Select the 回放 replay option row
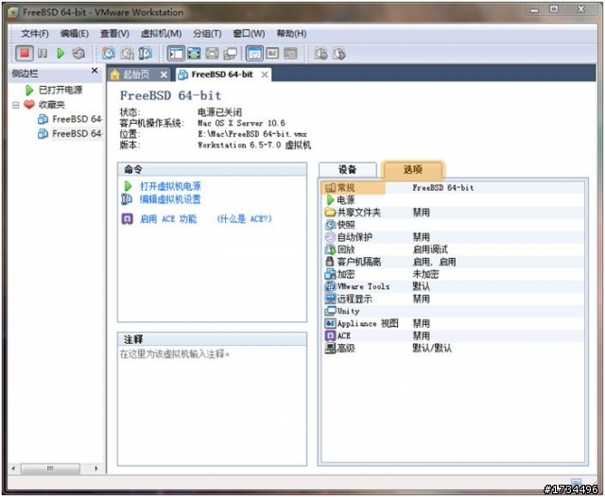Viewport: 605px width, 497px height. click(x=452, y=249)
